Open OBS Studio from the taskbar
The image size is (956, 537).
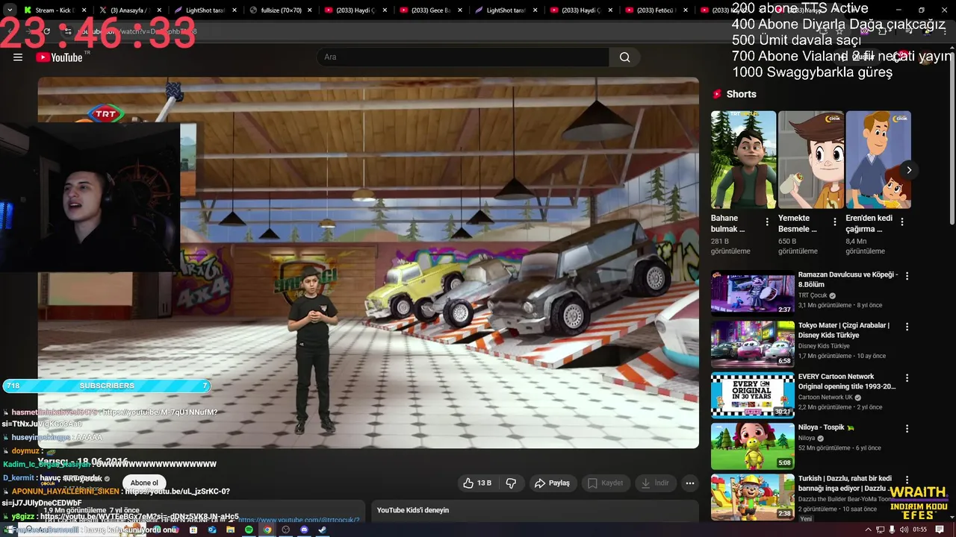point(285,530)
